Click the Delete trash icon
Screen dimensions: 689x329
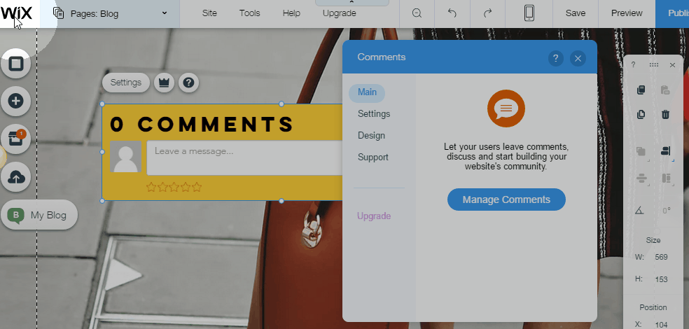point(665,115)
